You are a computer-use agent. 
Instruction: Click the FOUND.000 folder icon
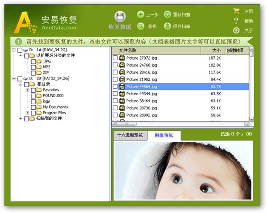point(39,96)
